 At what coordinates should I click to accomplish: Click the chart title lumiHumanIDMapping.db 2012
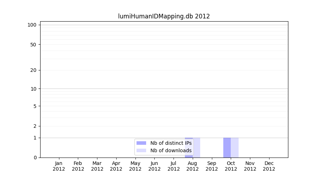164,16
